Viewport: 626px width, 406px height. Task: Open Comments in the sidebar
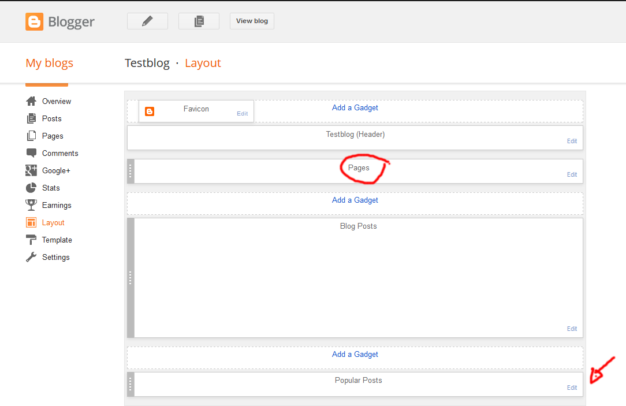tap(60, 153)
